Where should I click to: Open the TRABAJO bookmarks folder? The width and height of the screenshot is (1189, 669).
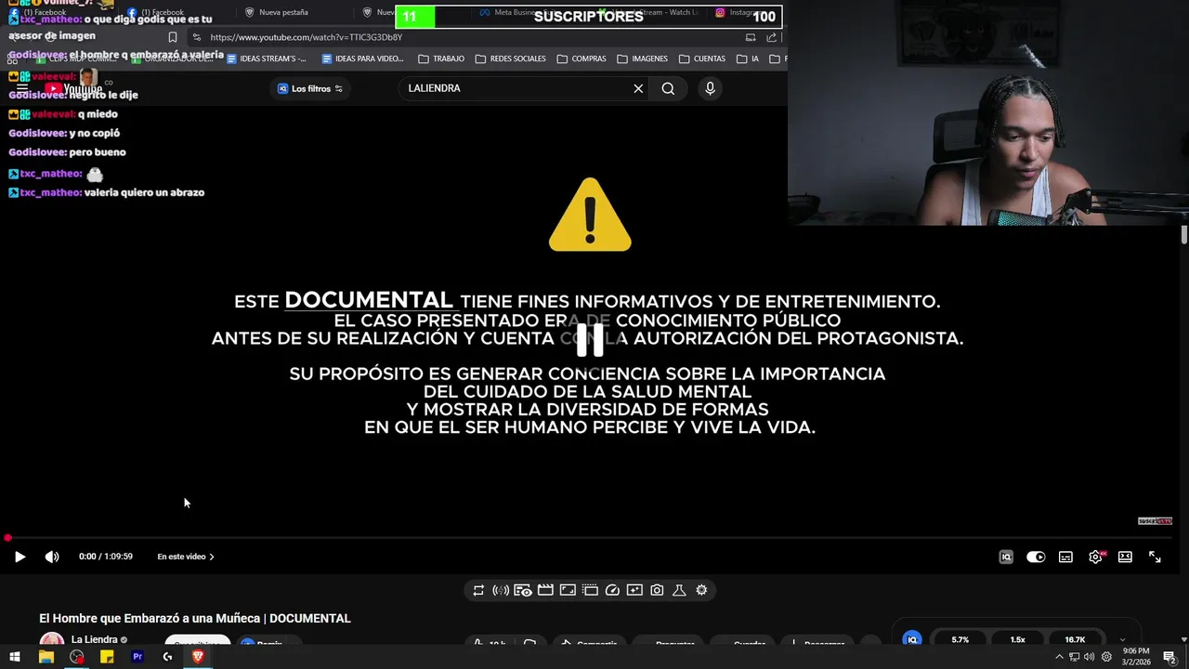(441, 59)
